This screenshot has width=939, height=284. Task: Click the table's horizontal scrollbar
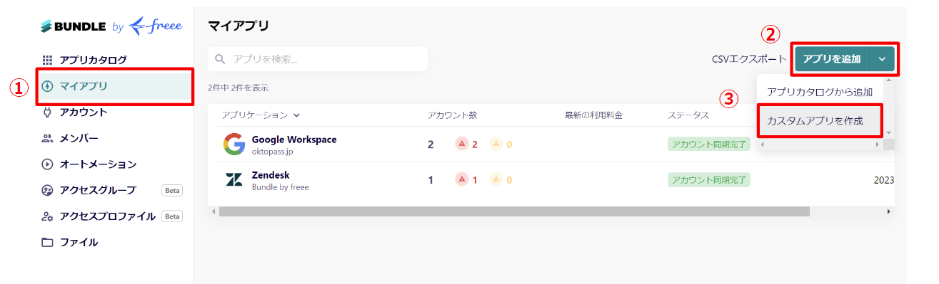[514, 211]
